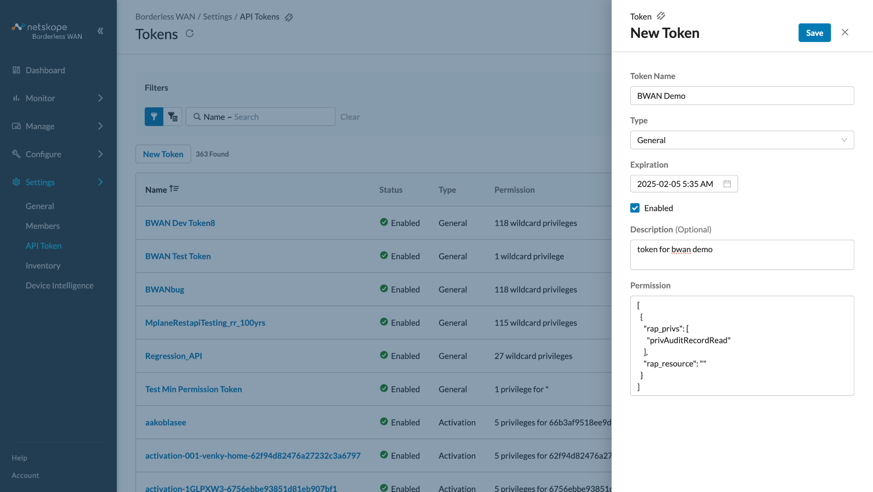Viewport: 873px width, 492px height.
Task: Expand the Configure menu chevron
Action: [x=101, y=154]
